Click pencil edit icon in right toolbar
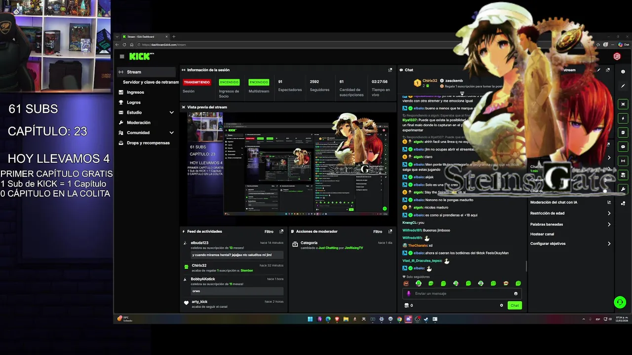 623,86
